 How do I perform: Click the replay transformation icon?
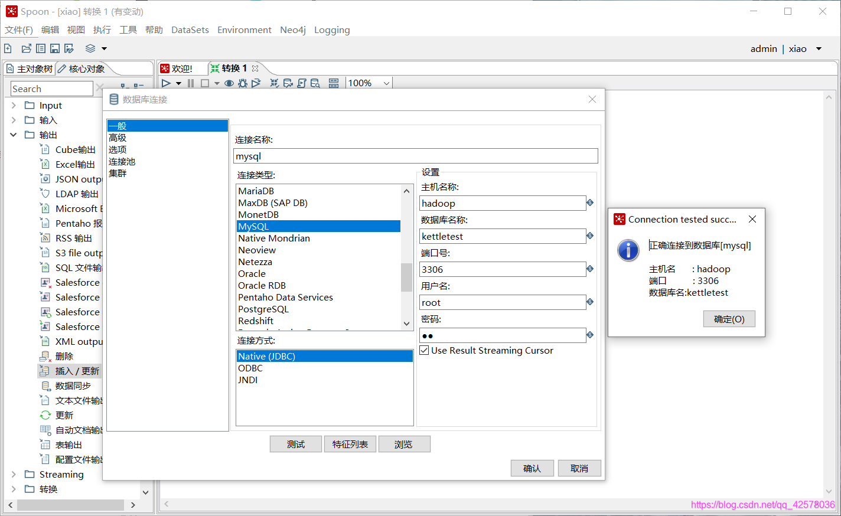click(256, 83)
